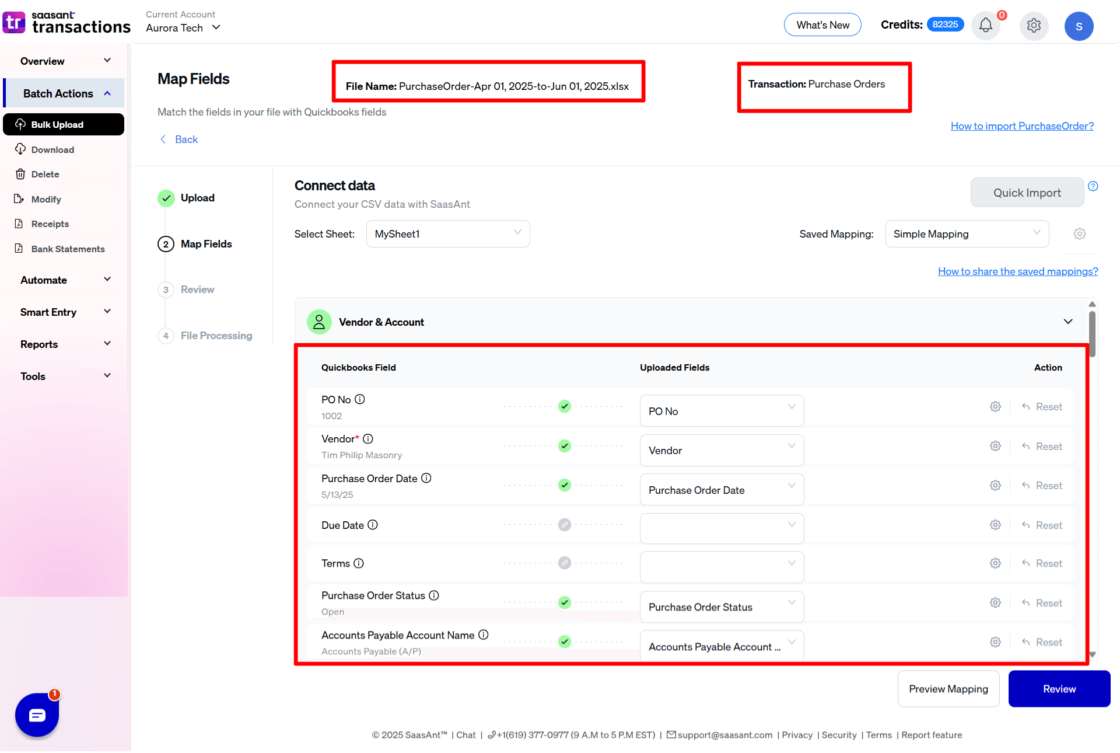Open the Select Sheet MySheet1 dropdown
The height and width of the screenshot is (753, 1120).
pyautogui.click(x=447, y=233)
